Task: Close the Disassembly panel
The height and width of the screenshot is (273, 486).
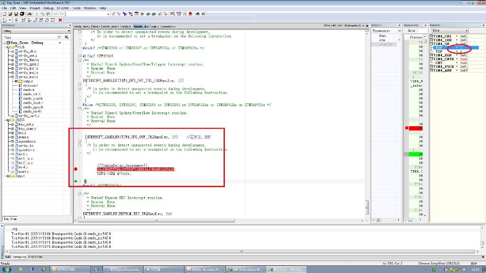Action: (426, 26)
